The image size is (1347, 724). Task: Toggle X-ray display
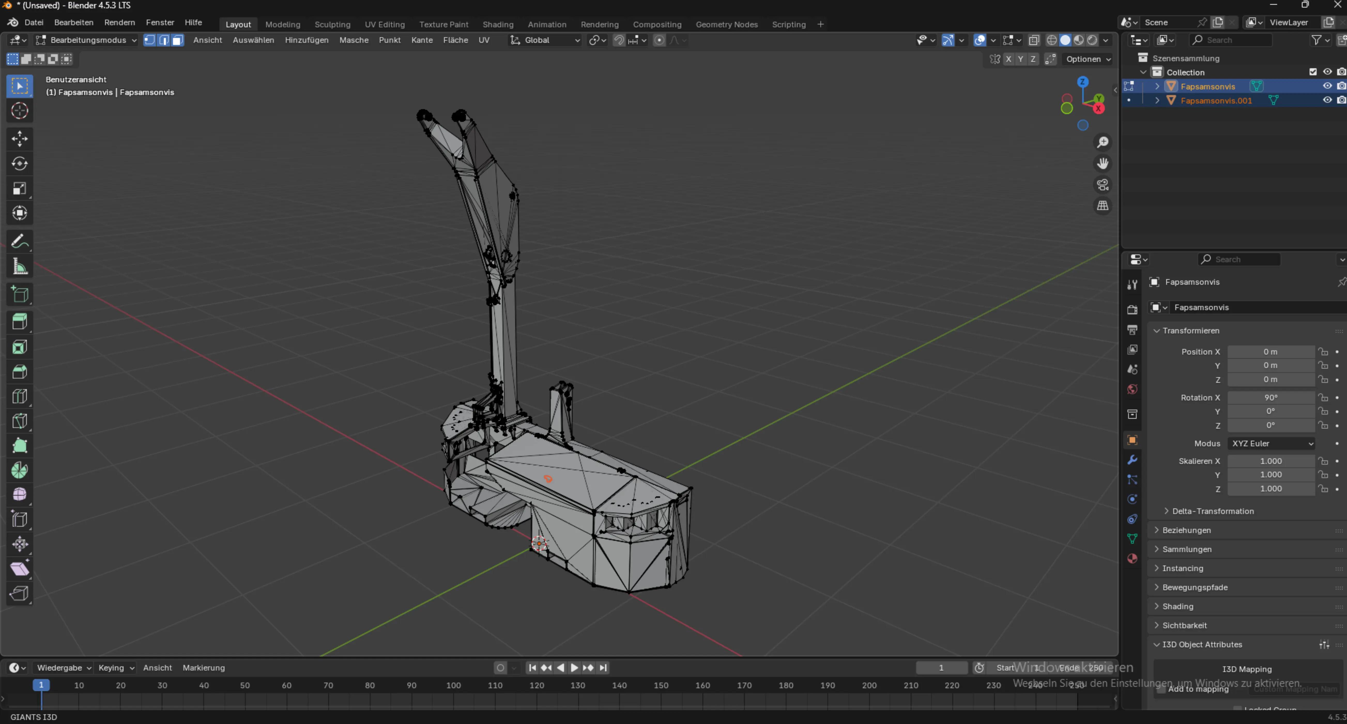coord(1034,40)
